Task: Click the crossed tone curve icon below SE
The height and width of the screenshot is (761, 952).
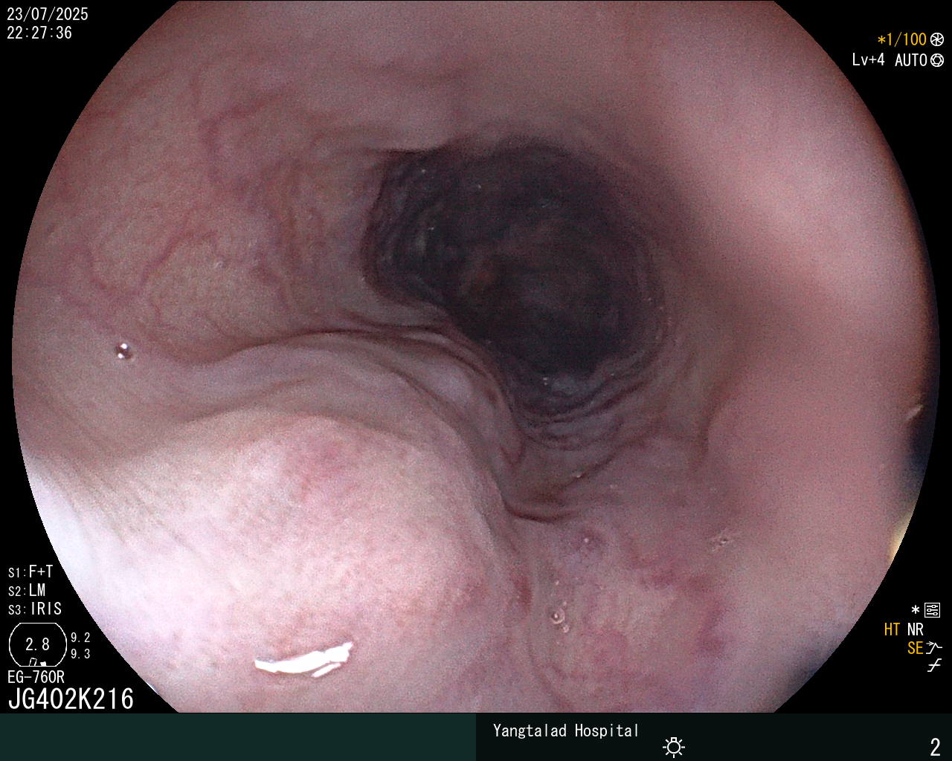Action: coord(934,666)
